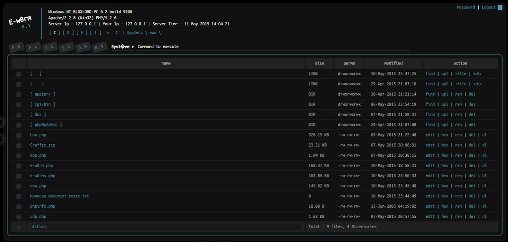Open the Action dropdown
Screen dimensions: 508x242
(166, 227)
